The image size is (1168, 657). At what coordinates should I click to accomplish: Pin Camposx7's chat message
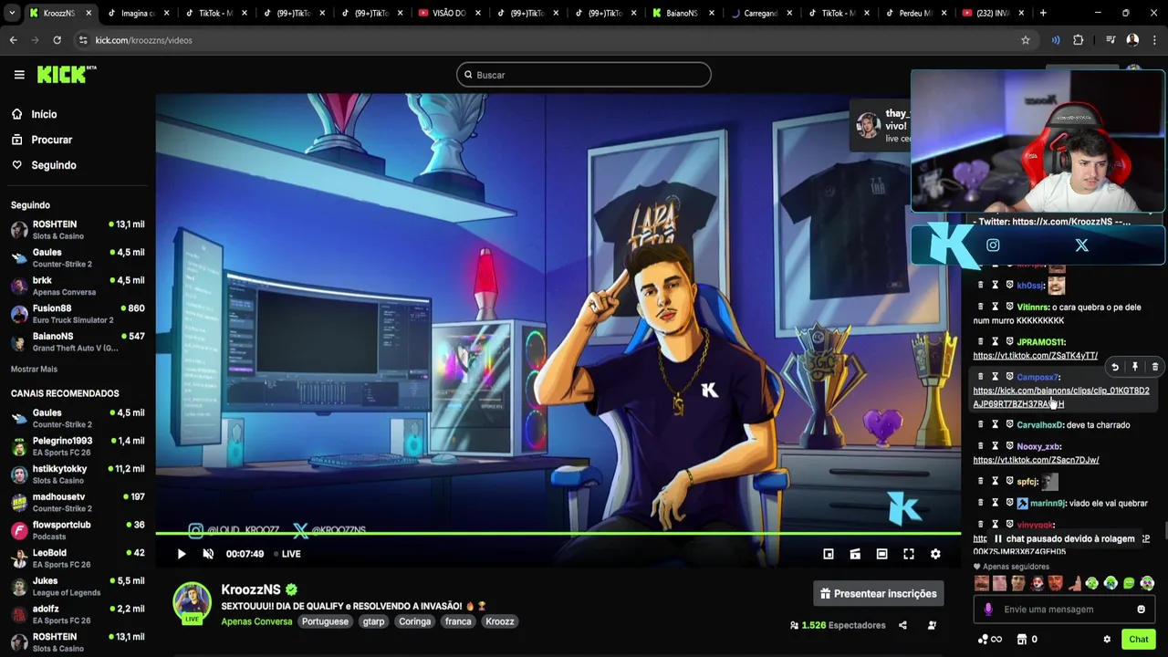pyautogui.click(x=1135, y=367)
